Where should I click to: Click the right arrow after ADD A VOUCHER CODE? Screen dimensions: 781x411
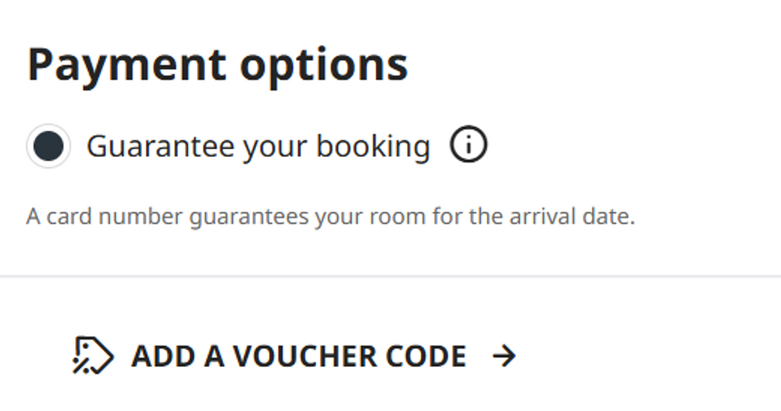(x=503, y=356)
